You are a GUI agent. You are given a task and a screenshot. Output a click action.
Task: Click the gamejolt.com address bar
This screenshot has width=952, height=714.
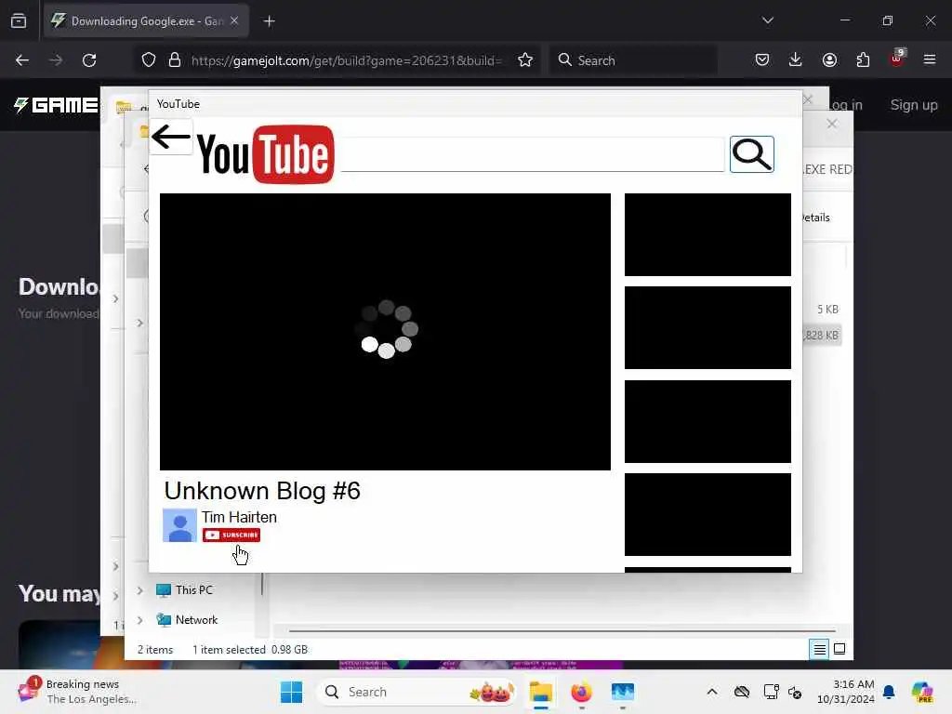pos(346,60)
